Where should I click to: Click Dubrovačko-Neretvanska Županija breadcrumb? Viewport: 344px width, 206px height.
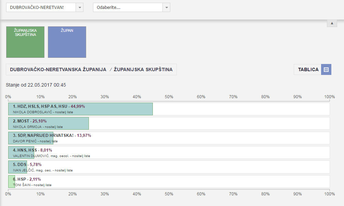coord(58,69)
